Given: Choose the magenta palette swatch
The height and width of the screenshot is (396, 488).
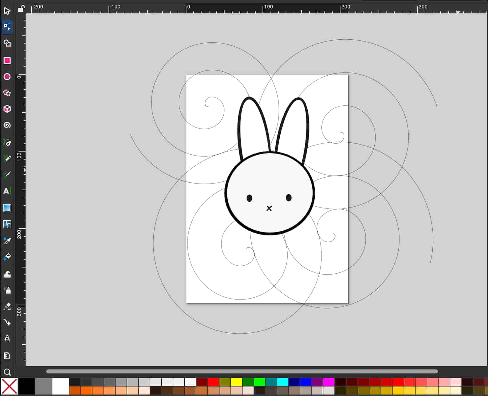Looking at the screenshot, I should click(x=329, y=382).
